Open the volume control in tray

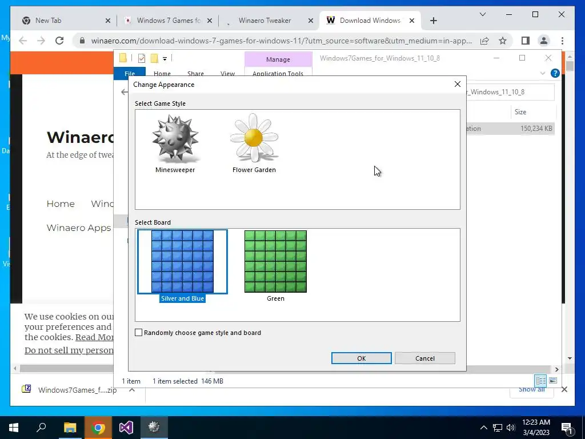tap(511, 428)
